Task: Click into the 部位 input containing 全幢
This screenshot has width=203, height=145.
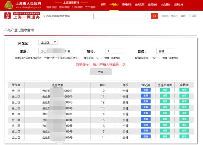Action: 166,51
